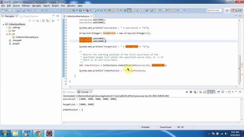Image resolution: width=244 pixels, height=137 pixels.
Task: Open the File menu
Action: click(x=3, y=6)
